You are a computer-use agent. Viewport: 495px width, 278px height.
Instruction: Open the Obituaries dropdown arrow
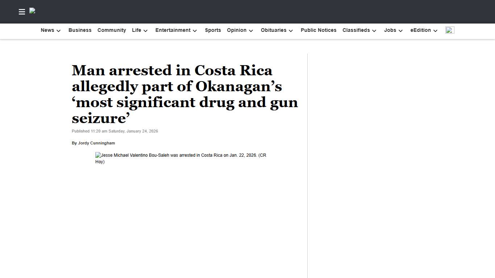[291, 31]
